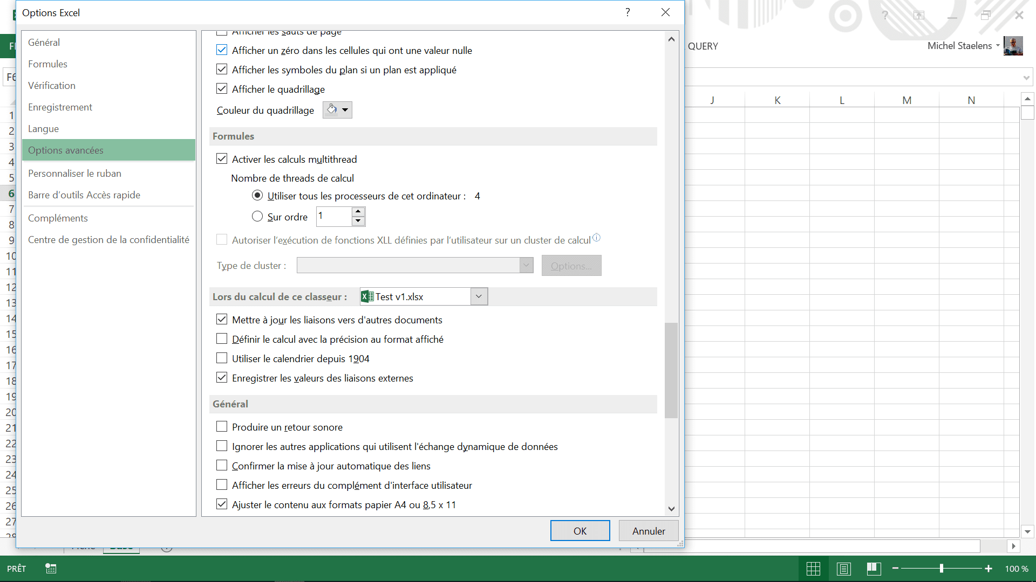Switch to Normal view icon
The width and height of the screenshot is (1036, 582).
[x=813, y=569]
